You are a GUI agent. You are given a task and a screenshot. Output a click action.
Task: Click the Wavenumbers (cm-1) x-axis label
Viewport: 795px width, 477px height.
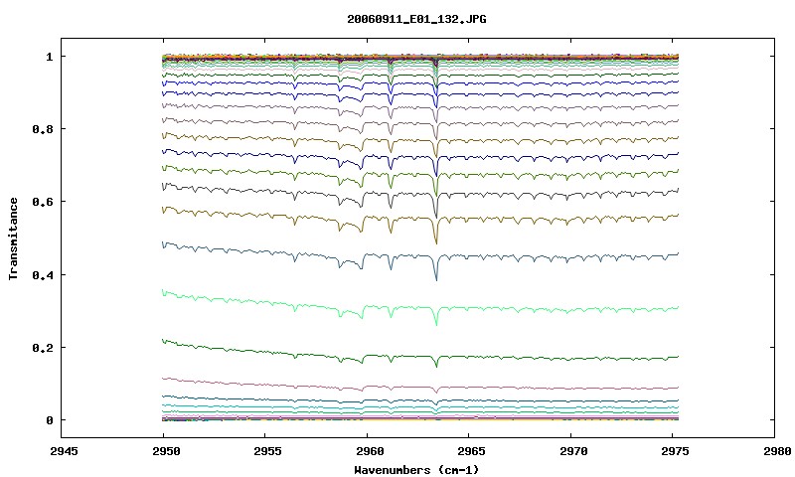[416, 470]
